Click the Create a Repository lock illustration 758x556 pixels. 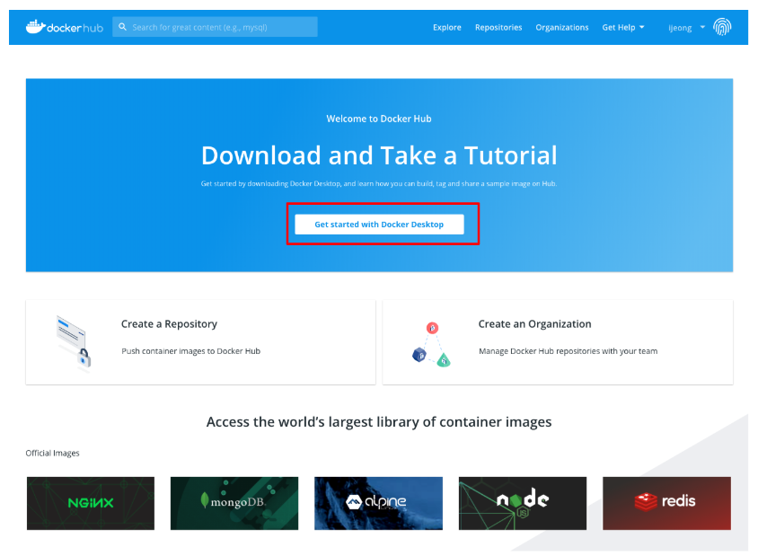pos(74,344)
